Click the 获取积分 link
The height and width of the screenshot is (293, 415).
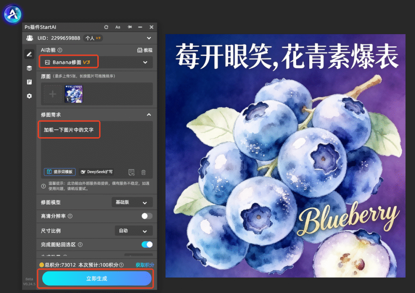pos(145,265)
